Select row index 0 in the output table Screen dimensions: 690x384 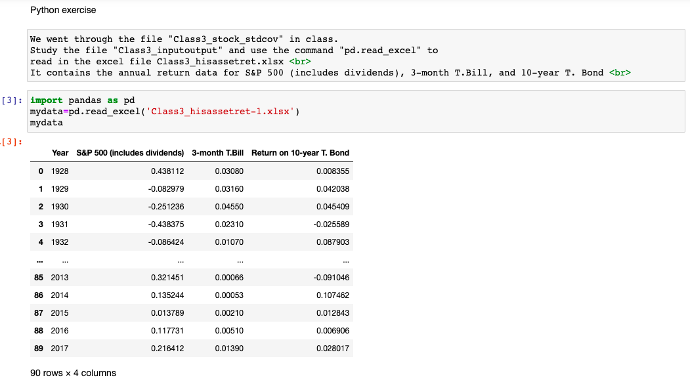click(40, 171)
